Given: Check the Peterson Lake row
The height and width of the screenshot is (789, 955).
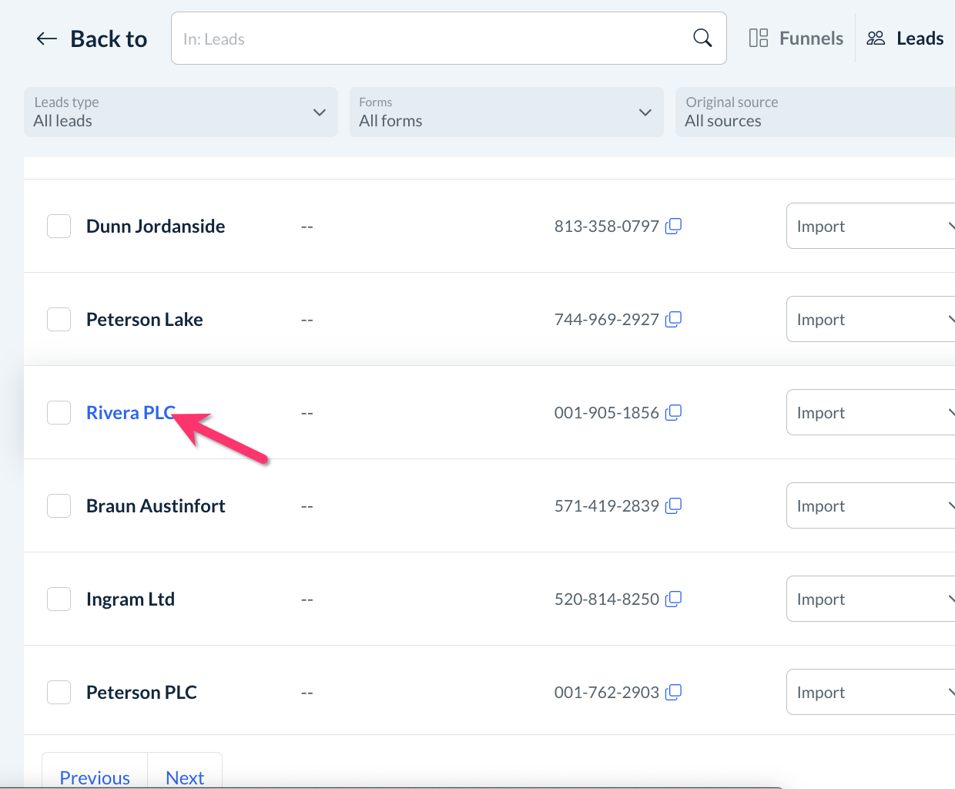Looking at the screenshot, I should coord(59,319).
